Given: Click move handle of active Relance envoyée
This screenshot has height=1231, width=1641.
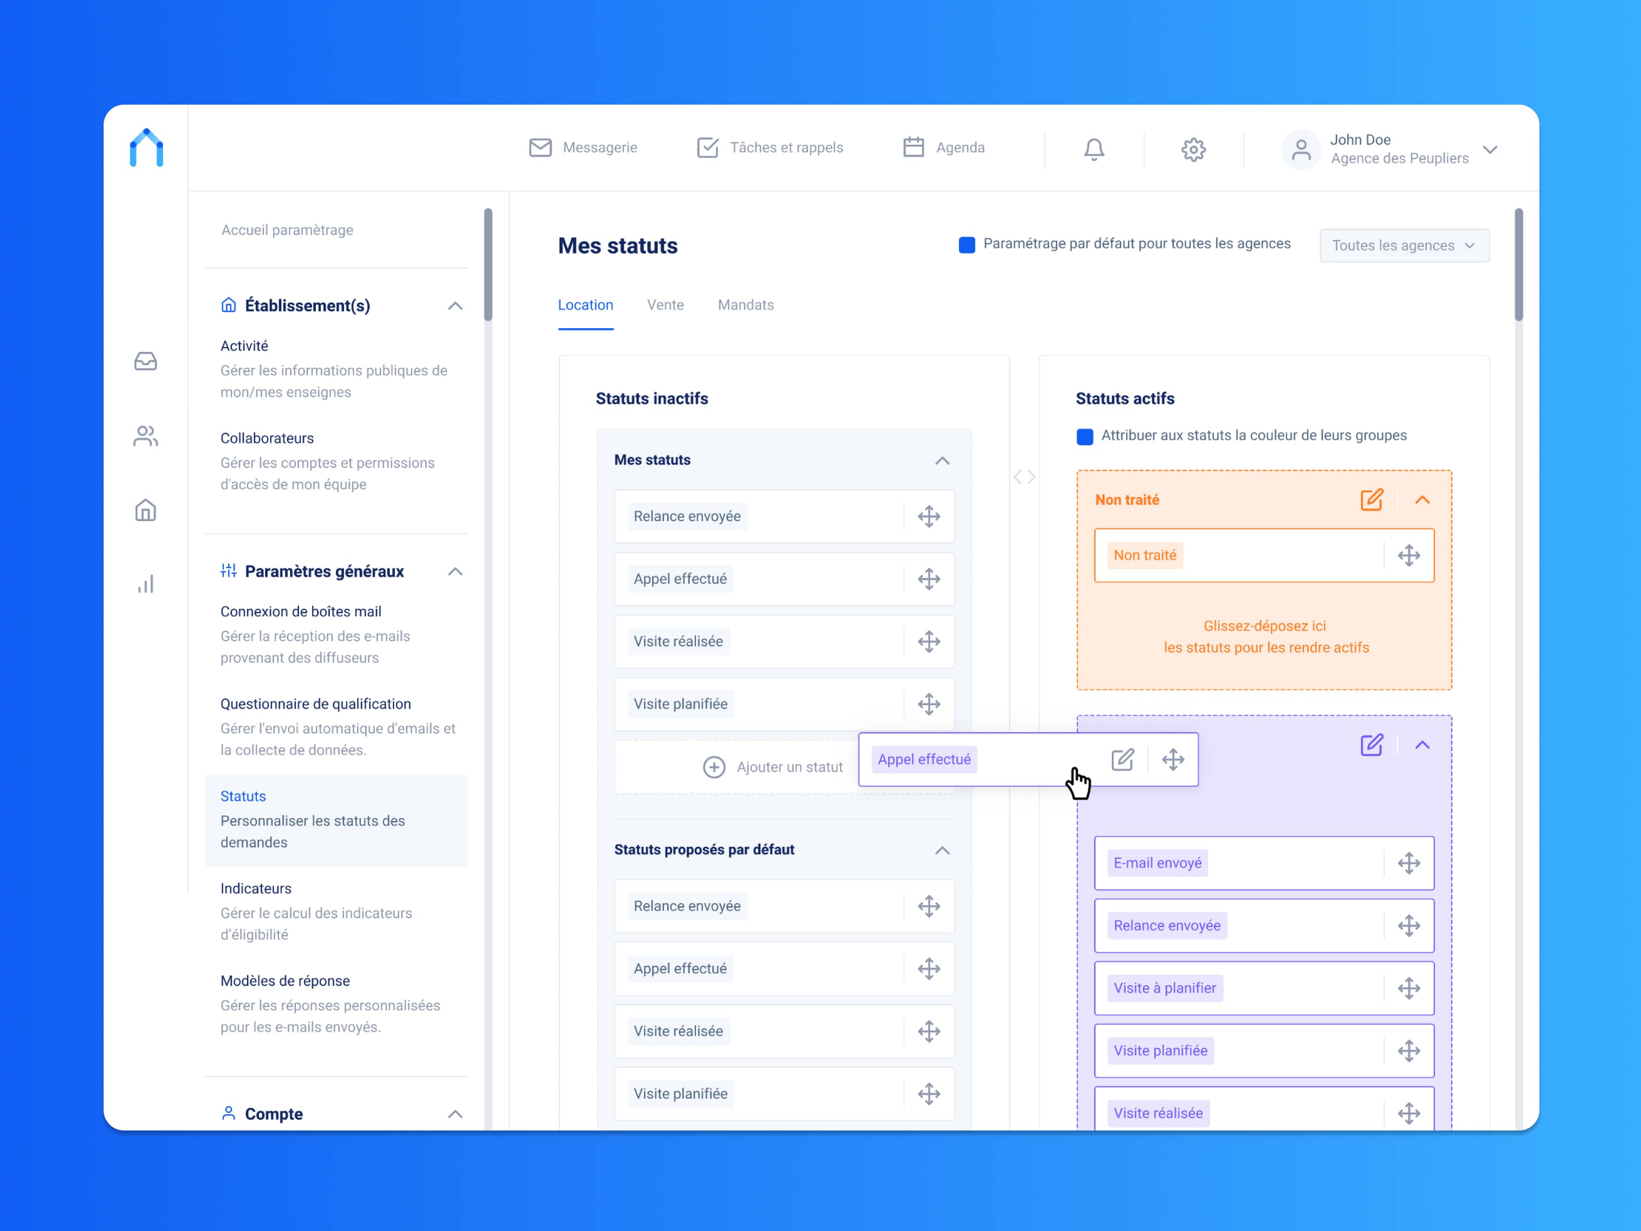Looking at the screenshot, I should click(x=1409, y=925).
